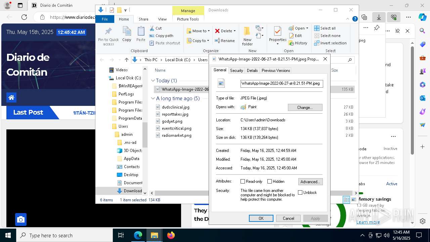Click the Advanced... button

[310, 182]
